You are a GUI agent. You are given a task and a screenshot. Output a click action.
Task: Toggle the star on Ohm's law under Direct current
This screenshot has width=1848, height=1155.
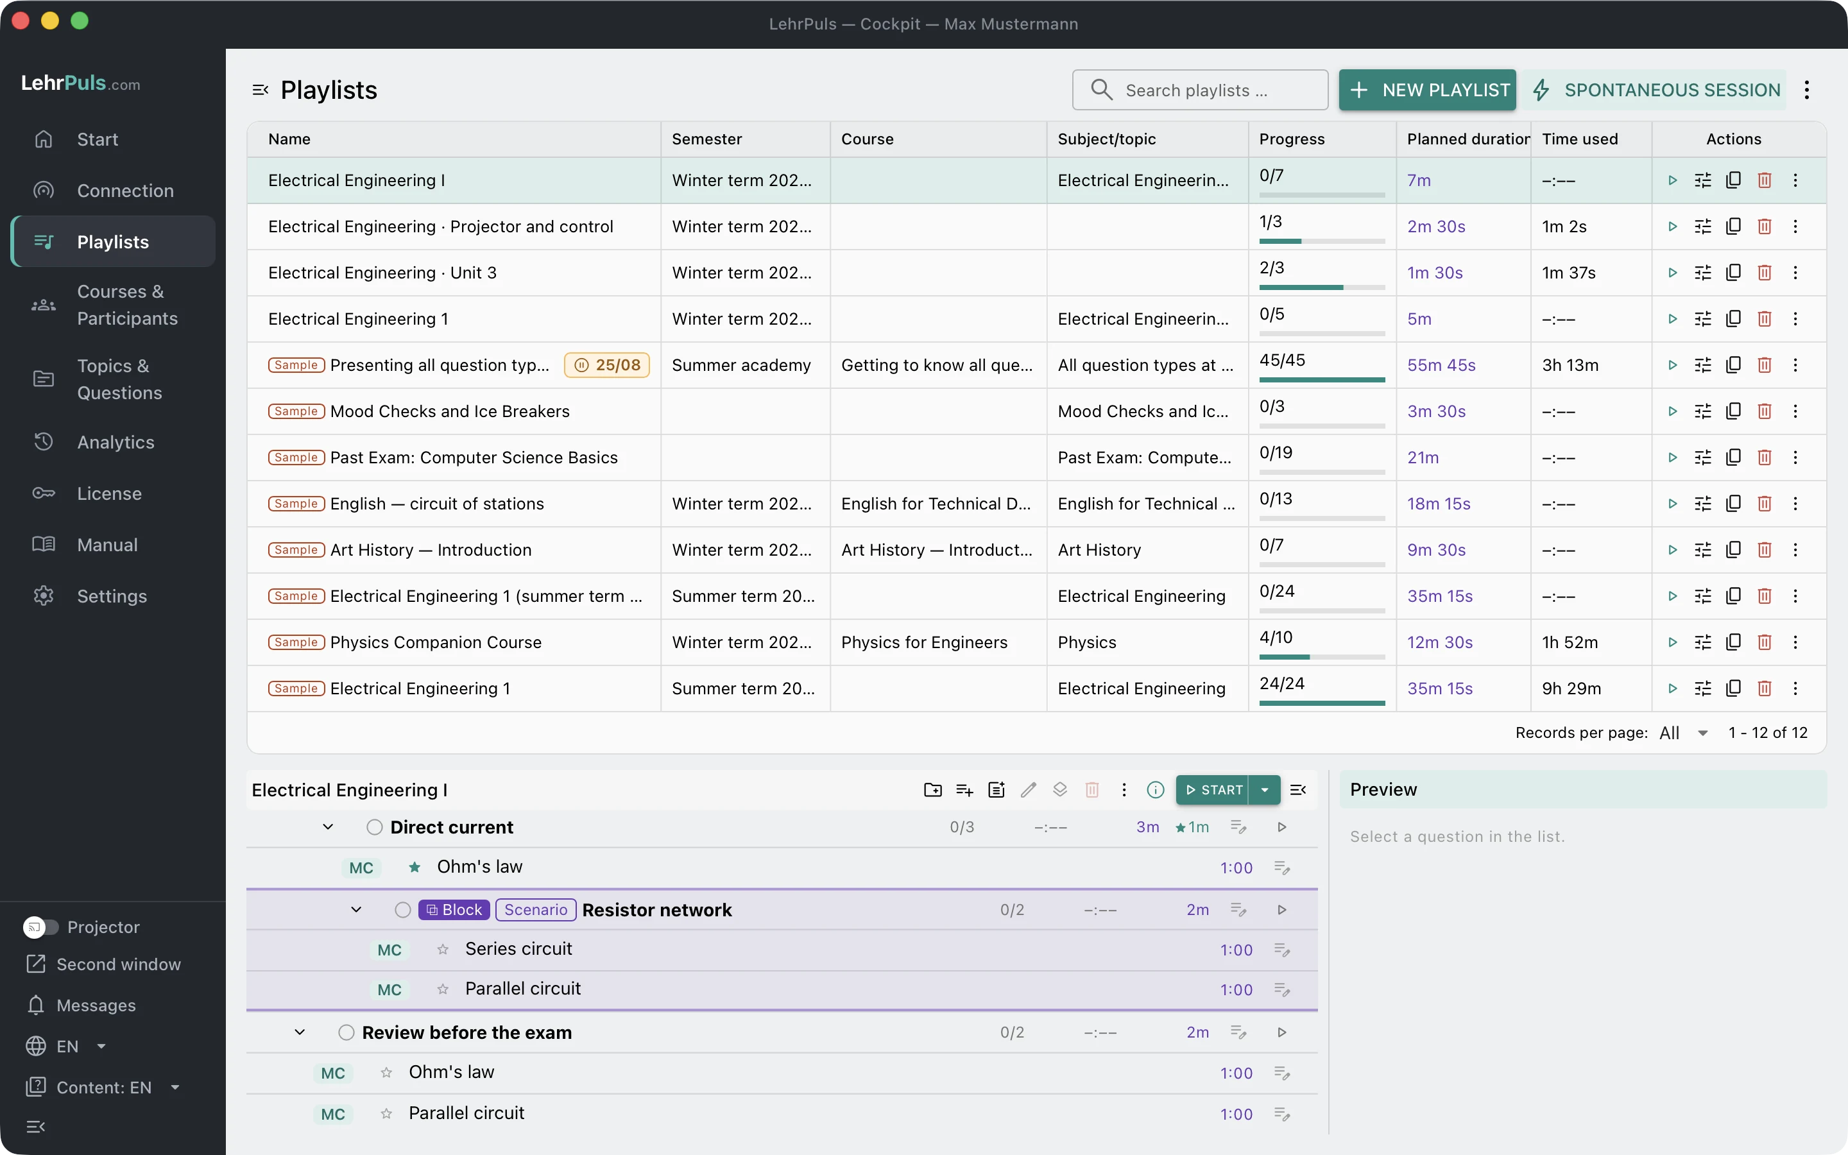pyautogui.click(x=415, y=867)
